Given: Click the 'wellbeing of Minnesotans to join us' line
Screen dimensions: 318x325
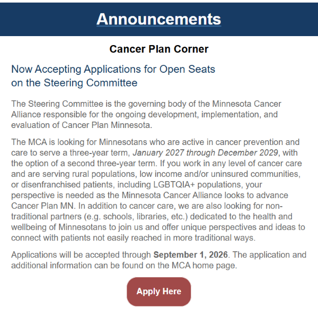Looking at the screenshot, I should pos(158,227).
